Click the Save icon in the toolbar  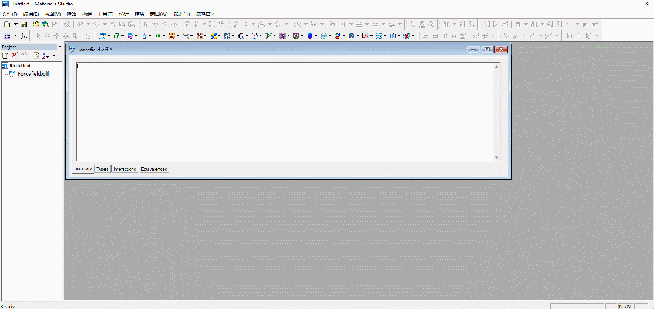[x=24, y=24]
